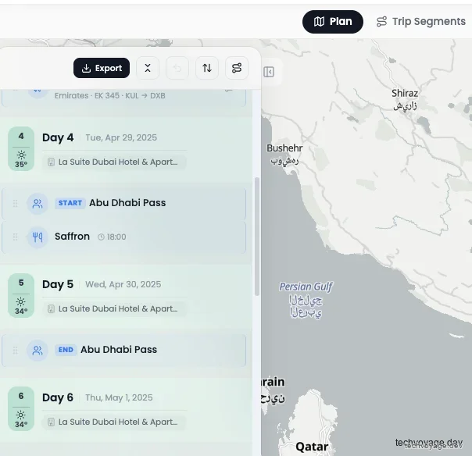Viewport: 472px width, 456px height.
Task: Click the END badge on Abu Dhabi Pass
Action: pyautogui.click(x=66, y=350)
